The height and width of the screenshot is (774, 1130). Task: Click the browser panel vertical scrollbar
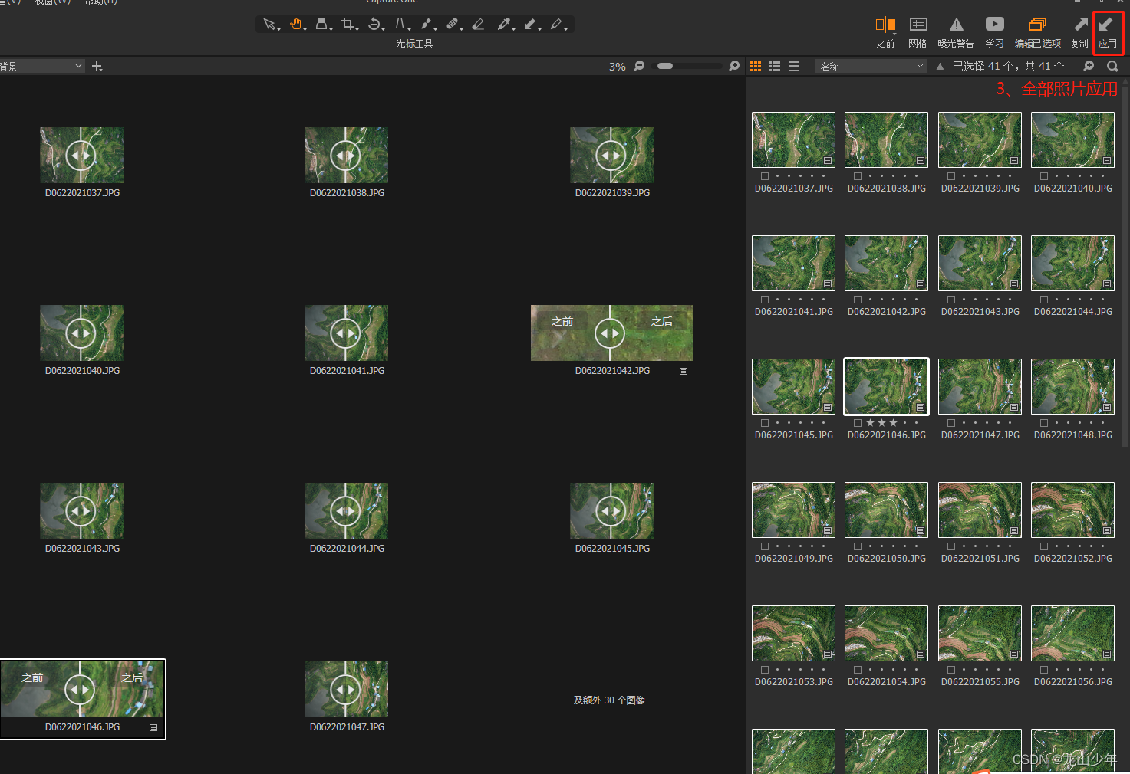pyautogui.click(x=1125, y=268)
